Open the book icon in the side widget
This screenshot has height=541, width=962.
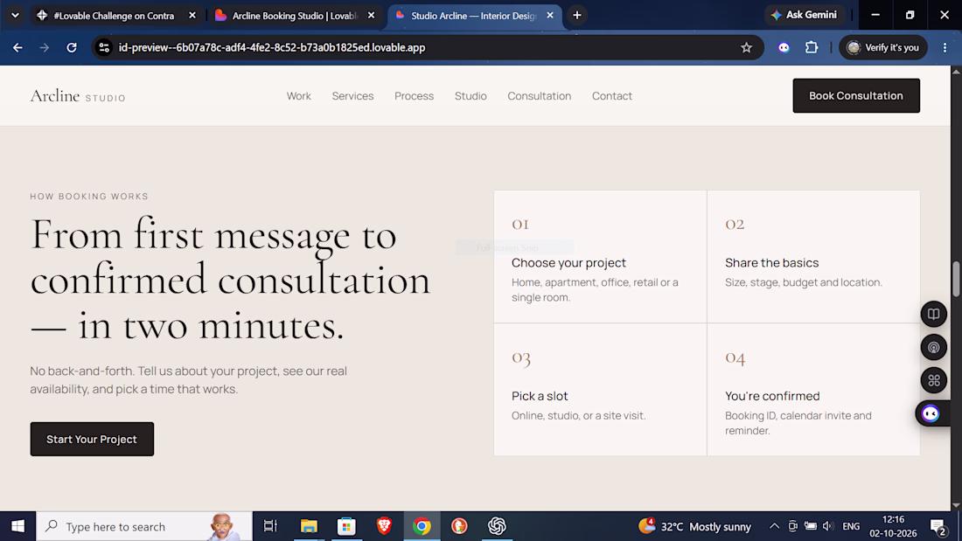point(933,314)
